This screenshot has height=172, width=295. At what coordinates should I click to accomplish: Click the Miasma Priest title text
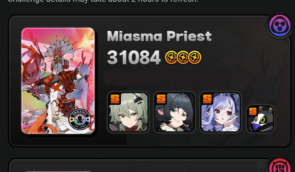(x=159, y=36)
